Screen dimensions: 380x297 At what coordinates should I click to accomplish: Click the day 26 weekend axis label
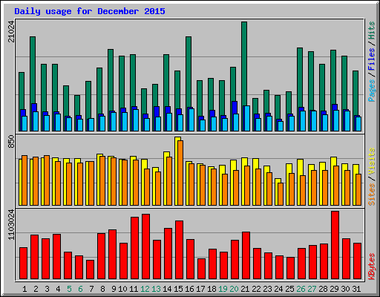(x=301, y=289)
